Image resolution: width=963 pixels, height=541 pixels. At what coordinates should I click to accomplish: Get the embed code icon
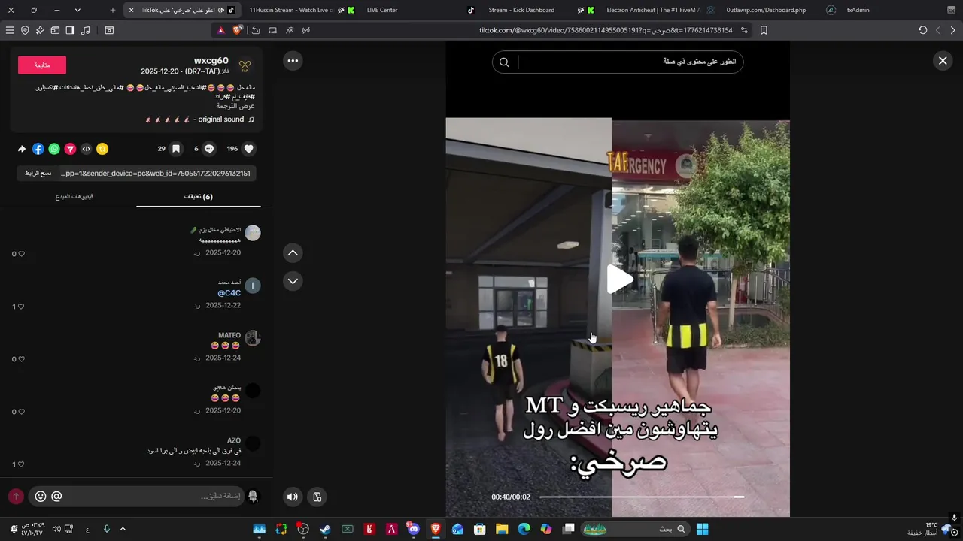point(87,149)
